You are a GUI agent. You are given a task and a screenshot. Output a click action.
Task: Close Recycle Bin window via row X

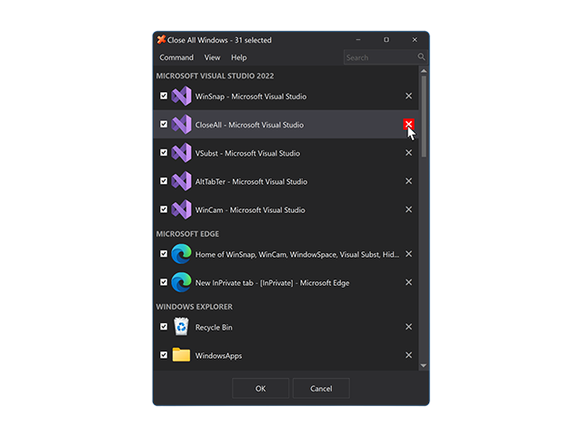point(408,327)
